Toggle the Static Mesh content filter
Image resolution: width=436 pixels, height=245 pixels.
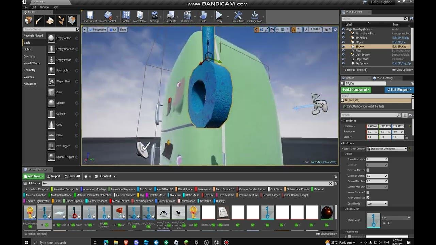(x=192, y=195)
